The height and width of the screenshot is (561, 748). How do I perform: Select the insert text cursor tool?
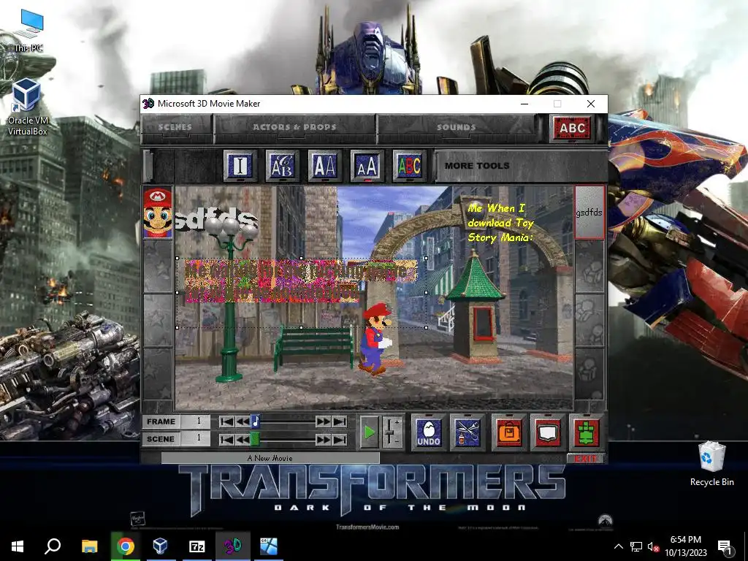click(240, 166)
